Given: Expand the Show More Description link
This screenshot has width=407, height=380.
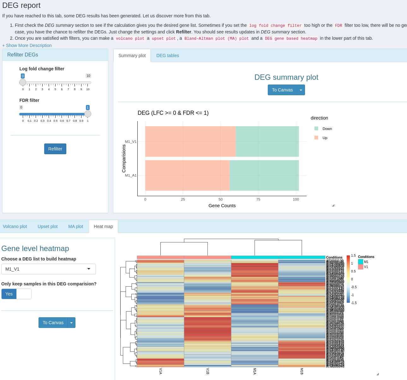Looking at the screenshot, I should point(27,45).
